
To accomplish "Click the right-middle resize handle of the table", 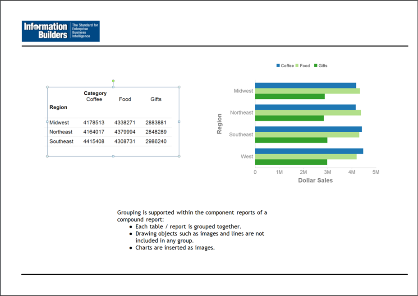I will pos(179,121).
